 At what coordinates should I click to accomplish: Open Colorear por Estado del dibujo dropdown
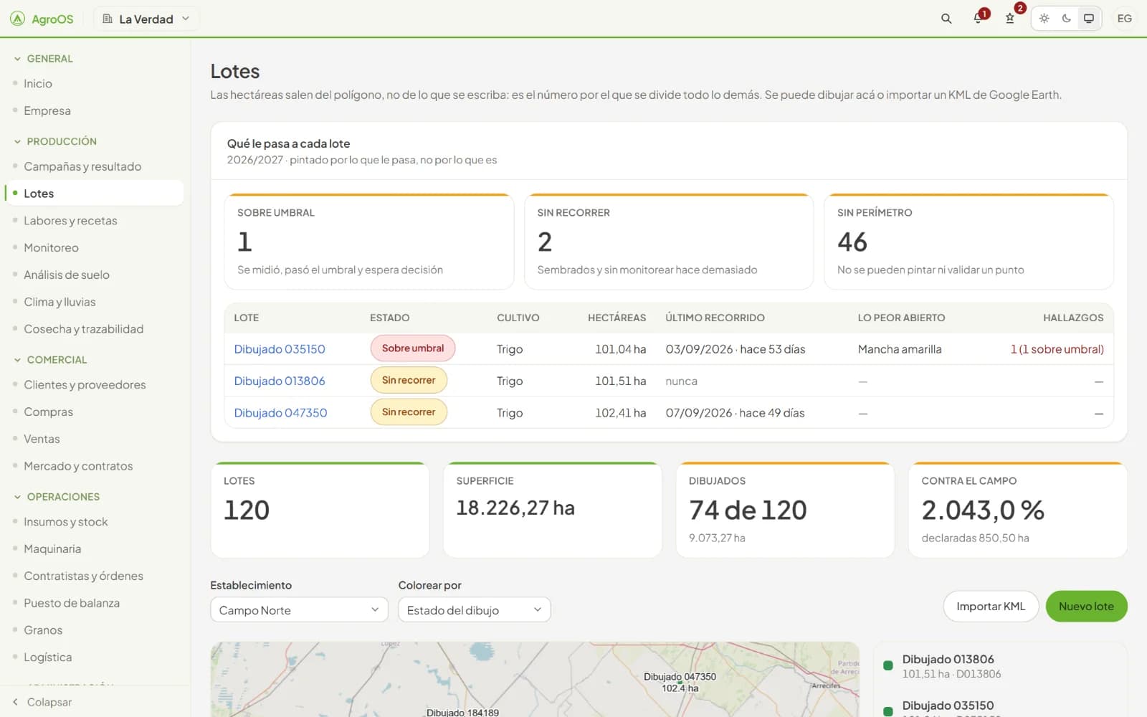coord(475,609)
